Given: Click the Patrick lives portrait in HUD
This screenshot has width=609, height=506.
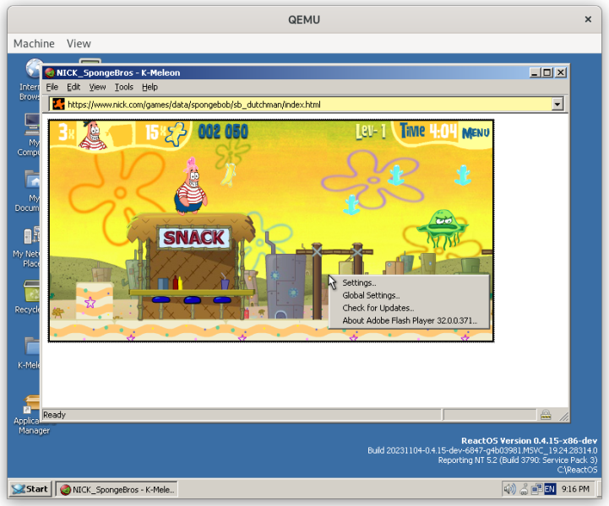Looking at the screenshot, I should [x=92, y=135].
